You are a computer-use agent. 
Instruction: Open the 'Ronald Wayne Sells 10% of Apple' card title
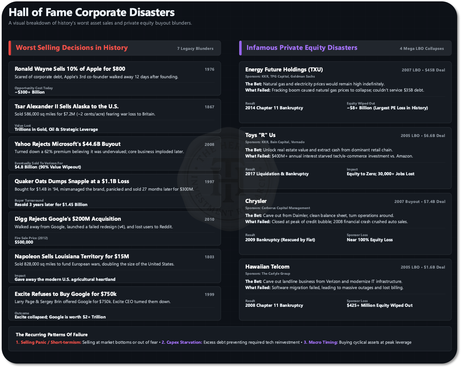pos(70,69)
